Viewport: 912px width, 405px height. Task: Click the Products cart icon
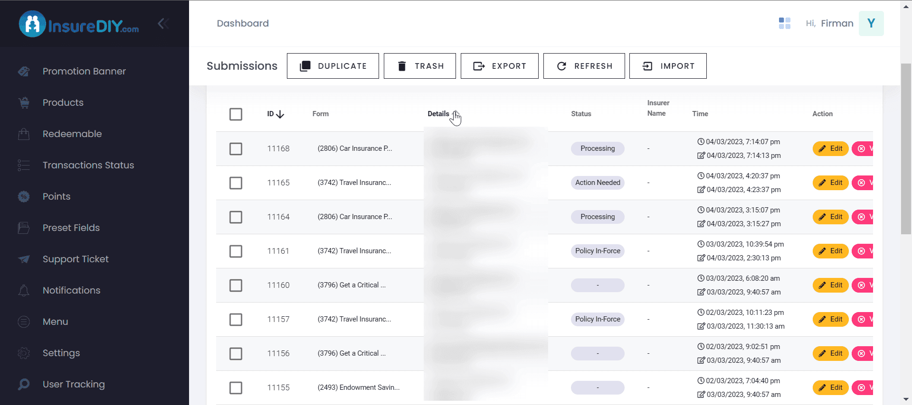coord(24,102)
